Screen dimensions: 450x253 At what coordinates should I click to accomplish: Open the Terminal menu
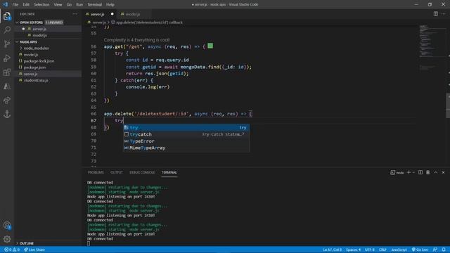tap(95, 5)
